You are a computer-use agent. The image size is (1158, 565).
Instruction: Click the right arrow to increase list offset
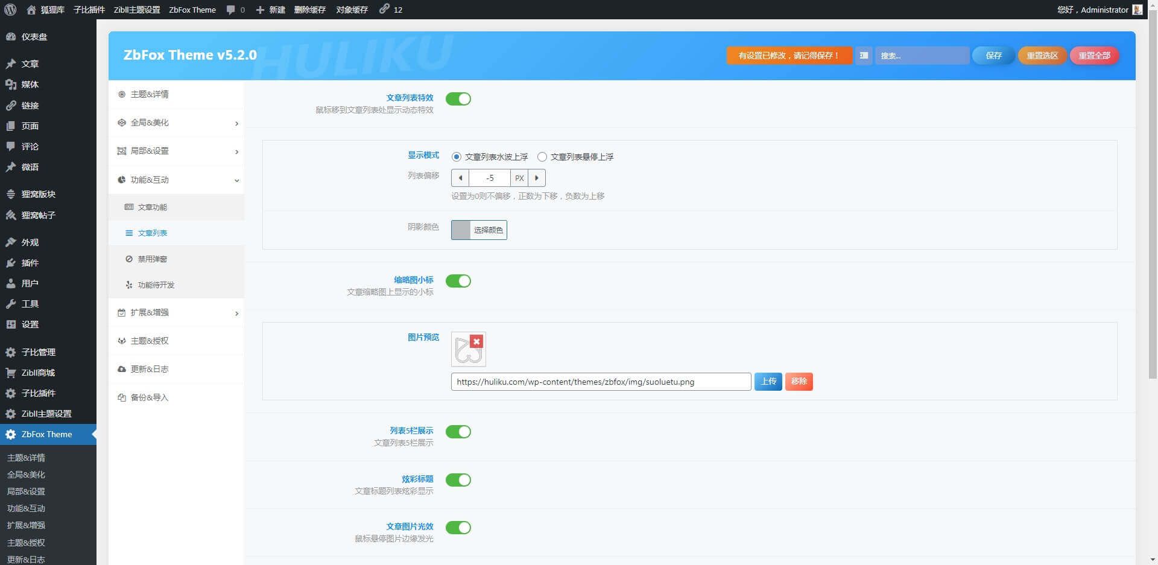coord(536,178)
